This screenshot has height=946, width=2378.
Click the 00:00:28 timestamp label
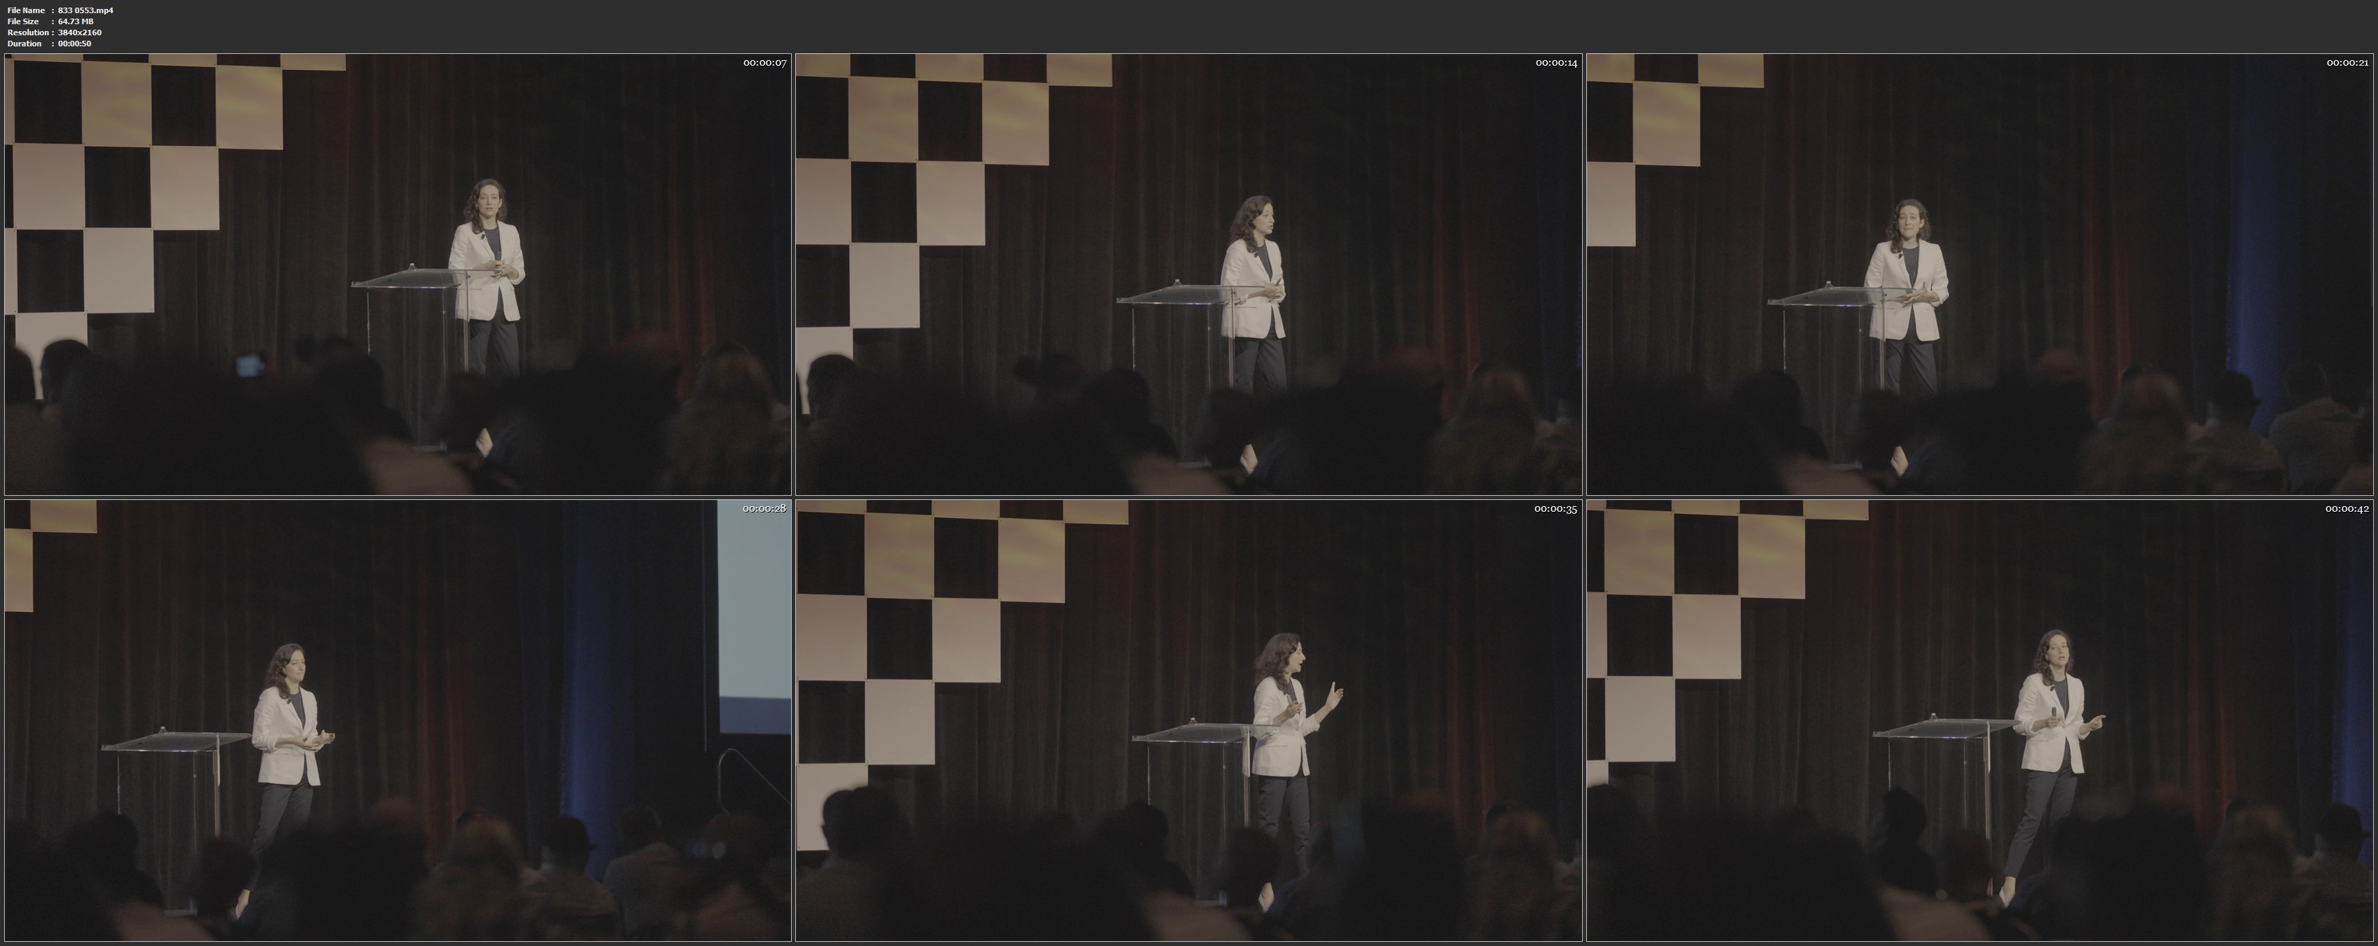point(764,508)
